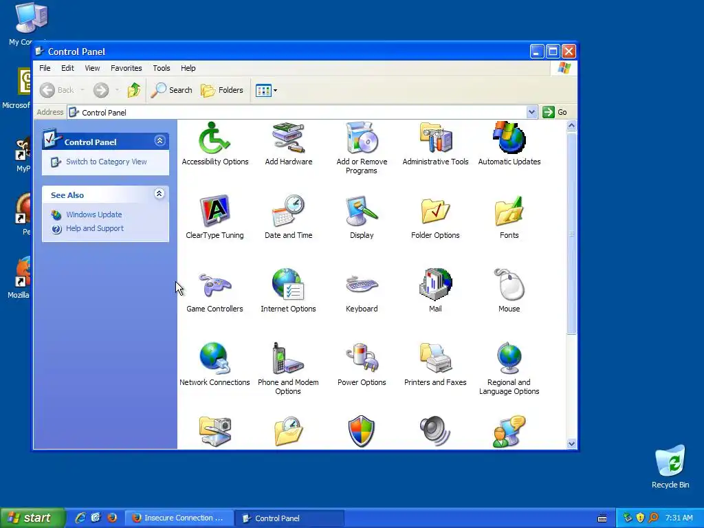Collapse the Control Panel sidebar section

click(x=159, y=141)
